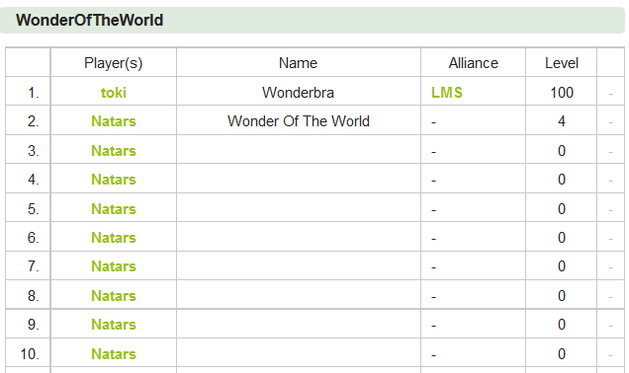Viewport: 629px width, 373px height.
Task: Select level 4 cell for Natars
Action: click(x=562, y=120)
